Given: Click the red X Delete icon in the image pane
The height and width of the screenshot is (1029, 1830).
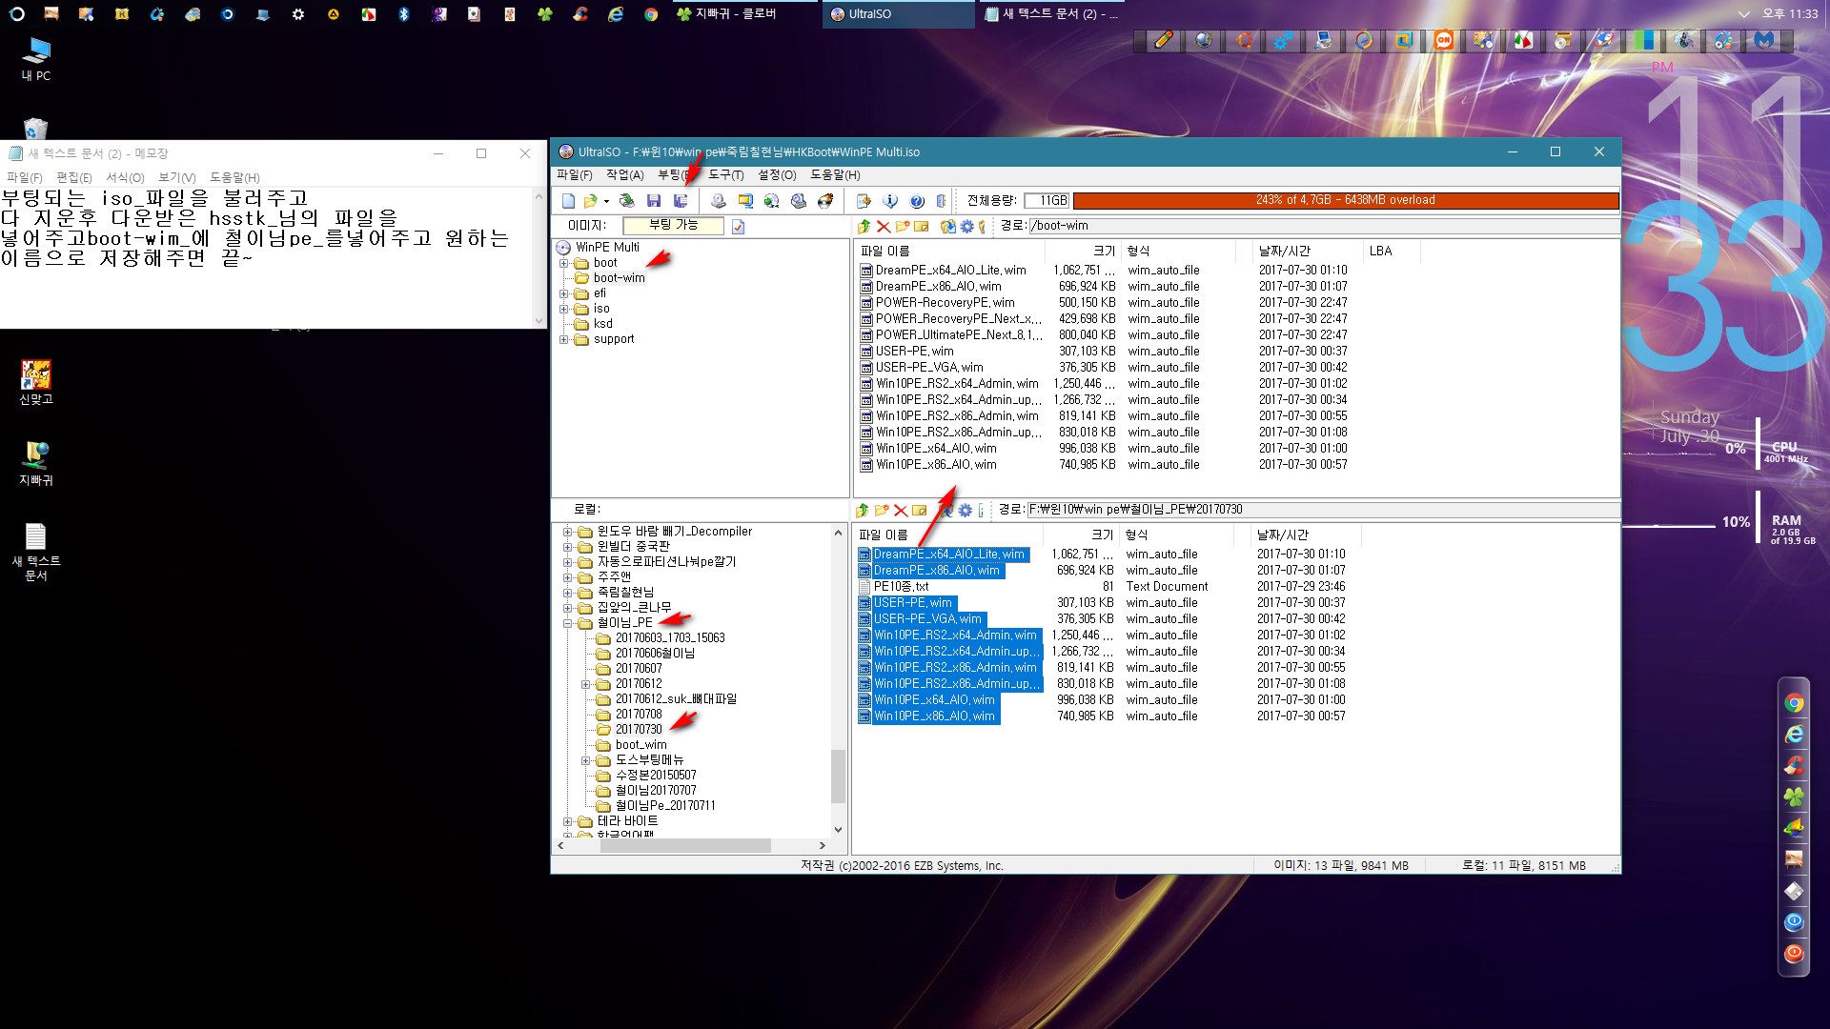Looking at the screenshot, I should [x=884, y=227].
